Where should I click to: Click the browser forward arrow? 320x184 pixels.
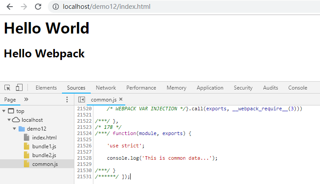point(24,7)
